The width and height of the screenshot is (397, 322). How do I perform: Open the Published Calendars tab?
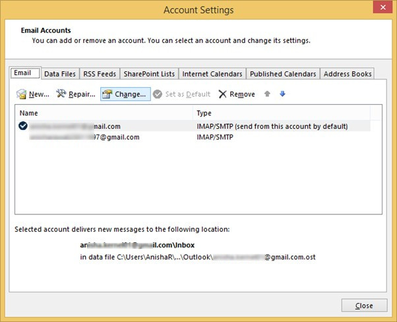[x=283, y=74]
